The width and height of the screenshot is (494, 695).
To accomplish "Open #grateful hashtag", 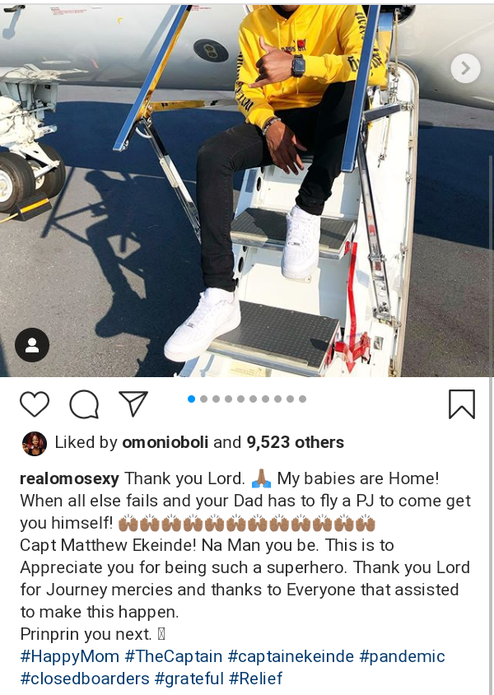I will [189, 679].
